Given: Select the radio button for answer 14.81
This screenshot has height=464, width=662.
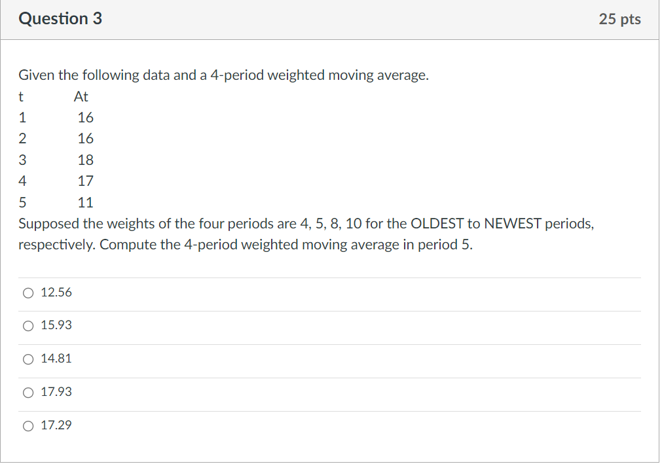Looking at the screenshot, I should tap(28, 359).
